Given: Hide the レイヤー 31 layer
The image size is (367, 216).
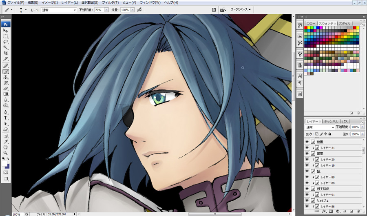Looking at the screenshot, I should (x=307, y=148).
